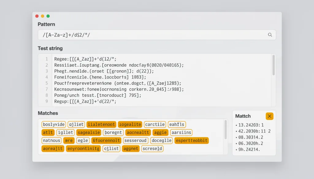Viewport: 314px width, 179px height.
Task: Click the search magnifier icon in Pattern field
Action: (270, 35)
